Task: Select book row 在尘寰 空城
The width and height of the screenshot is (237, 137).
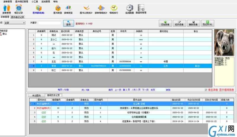Action: pos(132,104)
